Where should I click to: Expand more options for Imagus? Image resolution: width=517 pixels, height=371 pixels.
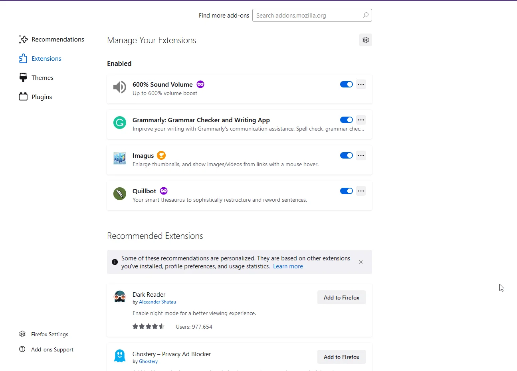[x=361, y=155]
